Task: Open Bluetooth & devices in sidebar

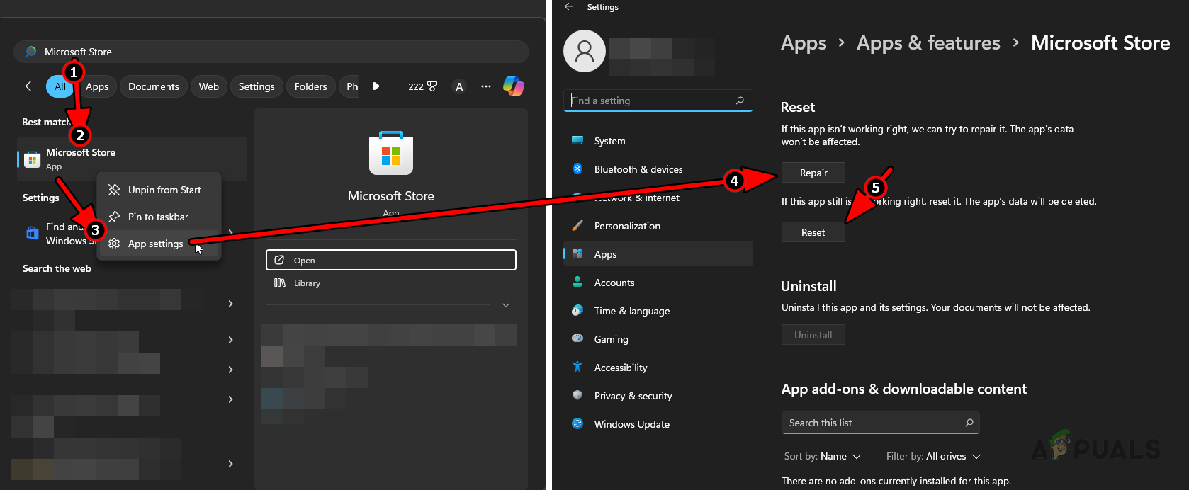Action: pyautogui.click(x=658, y=169)
